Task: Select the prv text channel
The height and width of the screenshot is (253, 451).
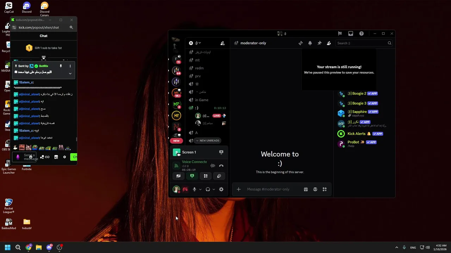Action: tap(208, 76)
